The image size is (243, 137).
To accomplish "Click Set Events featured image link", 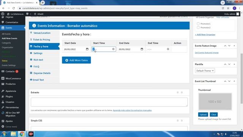I will point(207,53).
